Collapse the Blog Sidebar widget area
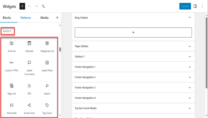This screenshot has height=118, width=208. 190,18
